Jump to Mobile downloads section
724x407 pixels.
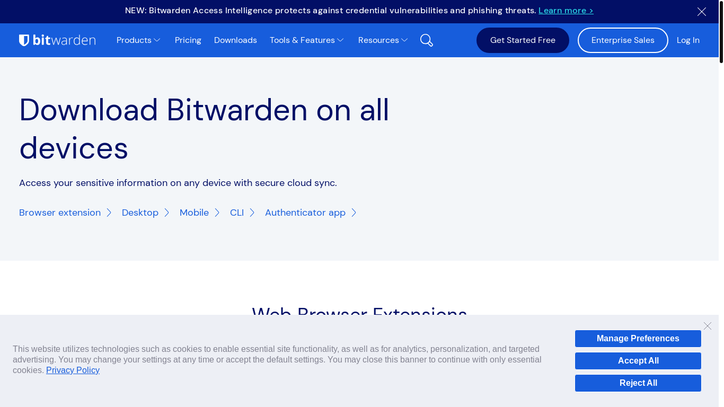(199, 213)
